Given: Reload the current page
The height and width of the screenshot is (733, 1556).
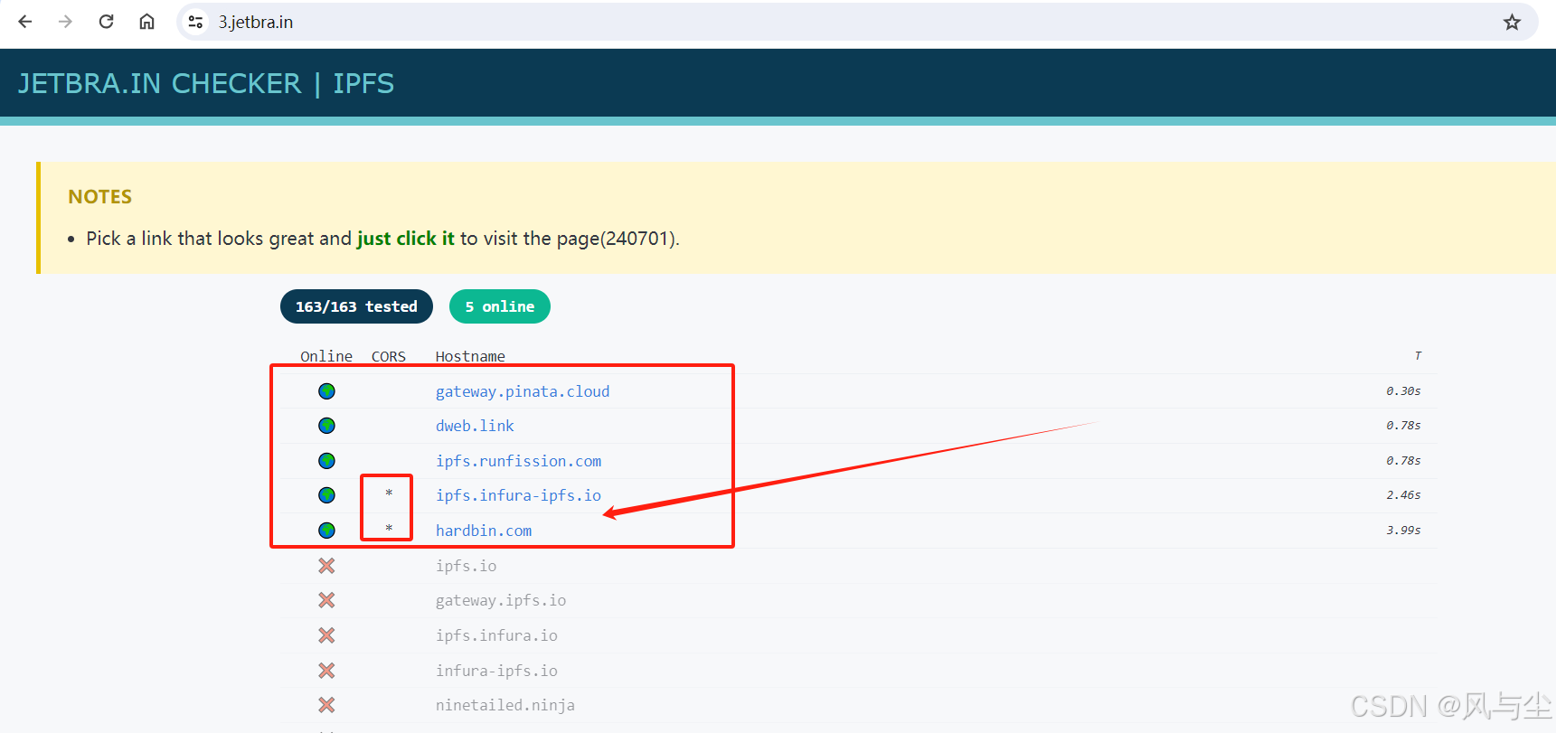Looking at the screenshot, I should click(106, 22).
